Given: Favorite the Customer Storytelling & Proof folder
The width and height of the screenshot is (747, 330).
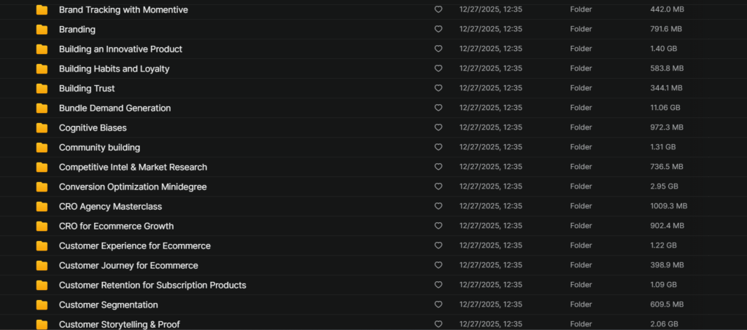Looking at the screenshot, I should point(438,324).
